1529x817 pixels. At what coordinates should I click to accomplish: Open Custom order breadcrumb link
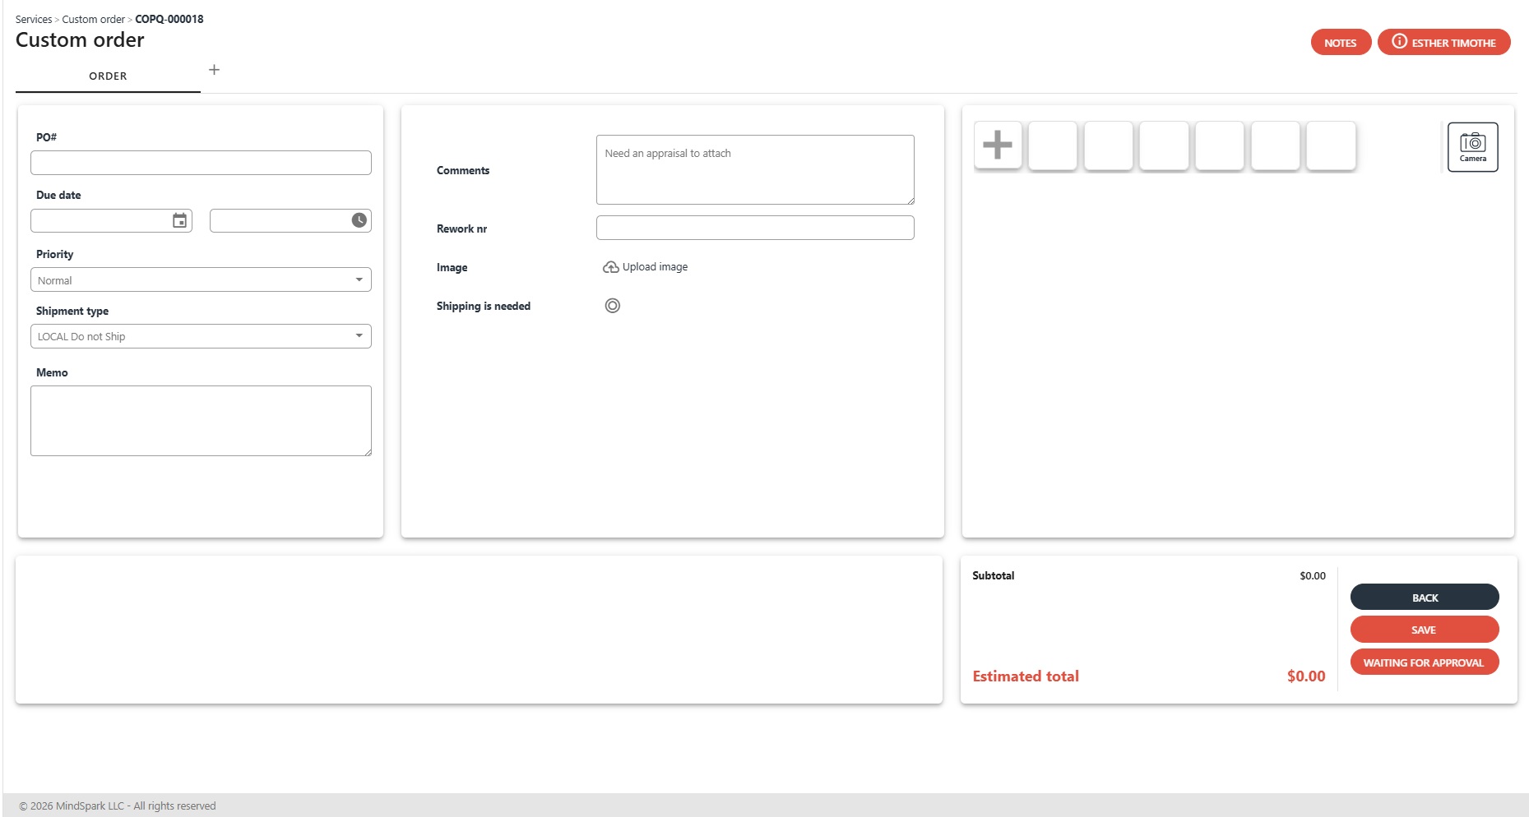(93, 19)
